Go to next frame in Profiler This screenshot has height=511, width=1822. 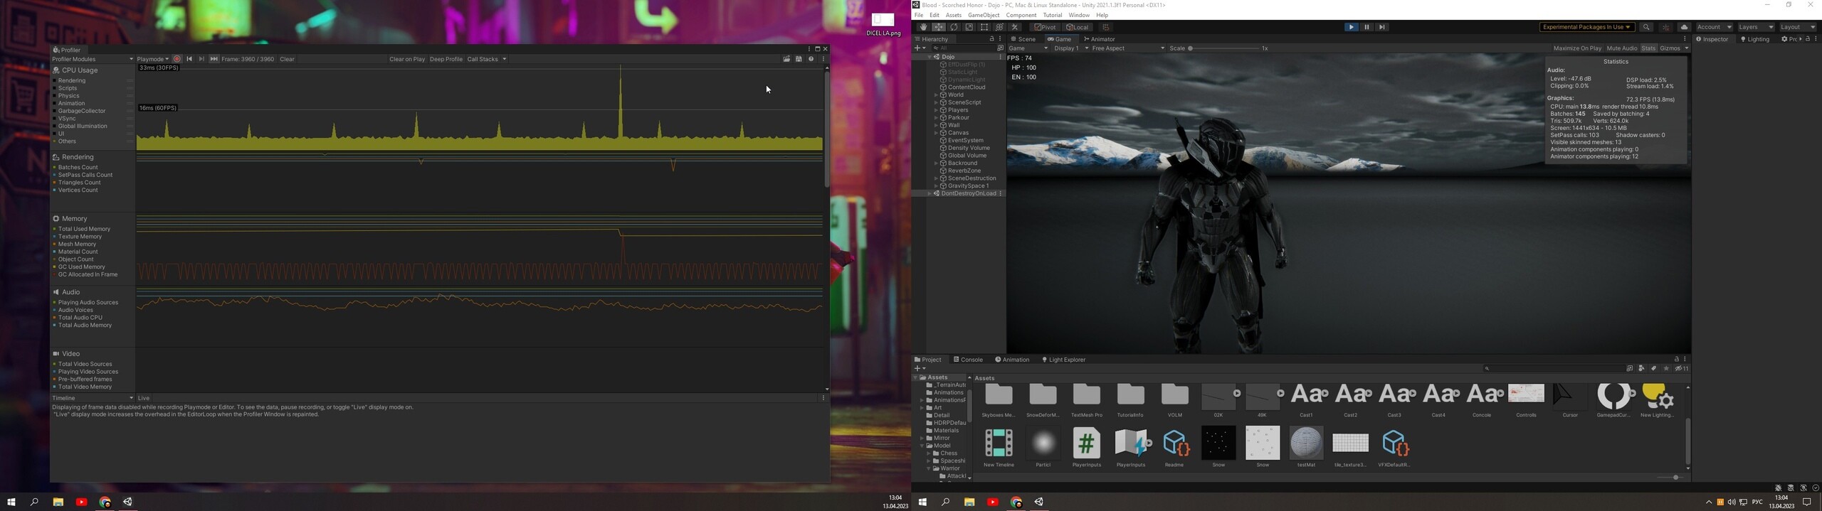pos(201,59)
